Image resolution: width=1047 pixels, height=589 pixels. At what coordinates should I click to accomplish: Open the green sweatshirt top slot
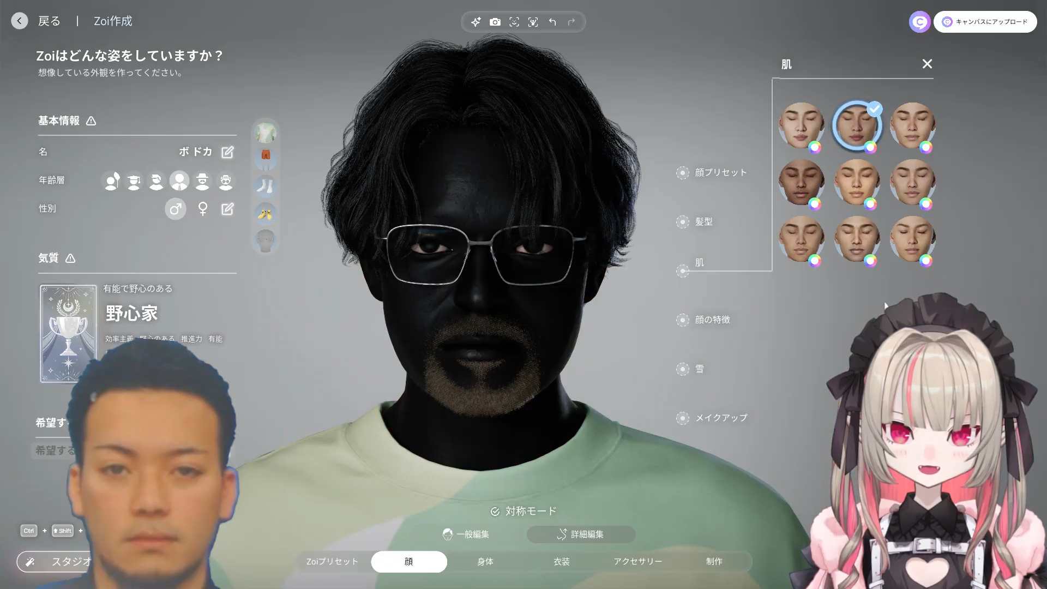point(266,133)
